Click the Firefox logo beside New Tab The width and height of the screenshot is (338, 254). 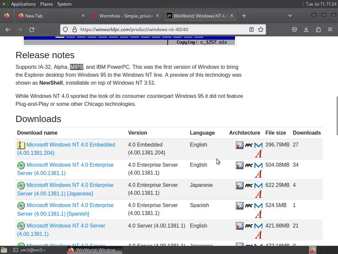21,16
